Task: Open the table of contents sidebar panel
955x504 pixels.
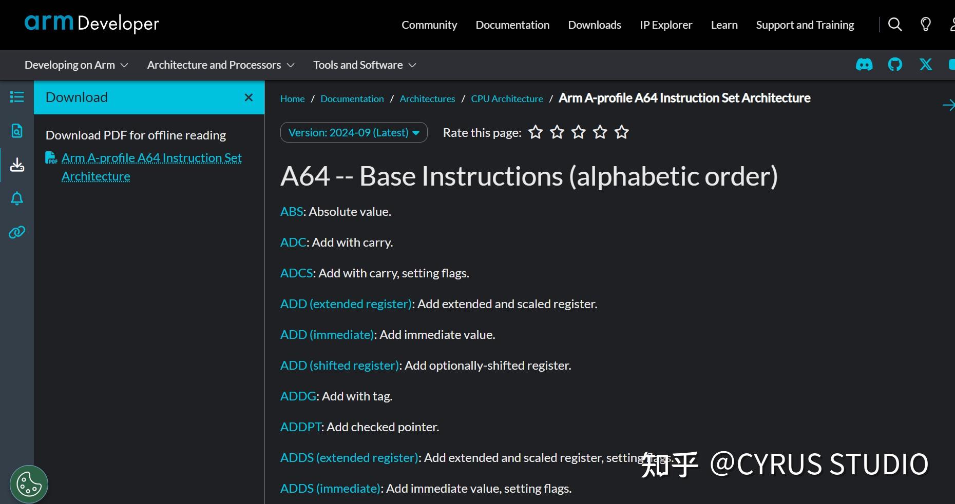Action: [x=16, y=97]
